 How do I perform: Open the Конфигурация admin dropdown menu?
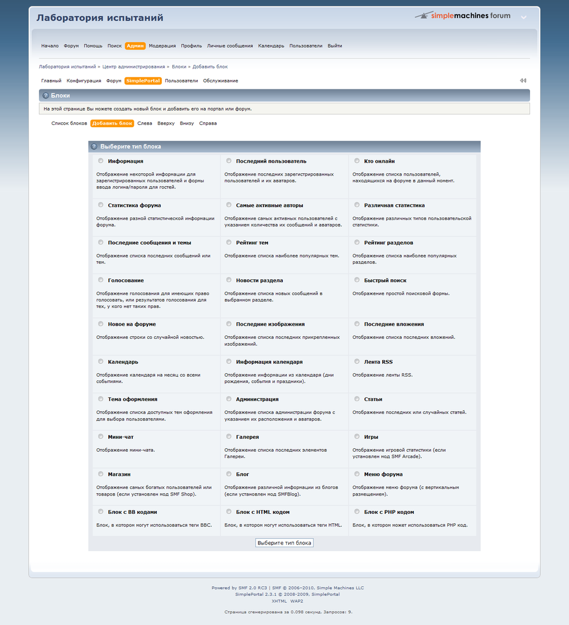click(84, 81)
